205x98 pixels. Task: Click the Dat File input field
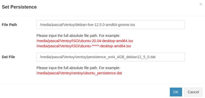(x=111, y=57)
